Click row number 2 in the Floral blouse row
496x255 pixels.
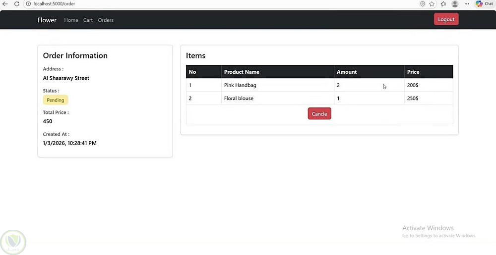(x=204, y=98)
